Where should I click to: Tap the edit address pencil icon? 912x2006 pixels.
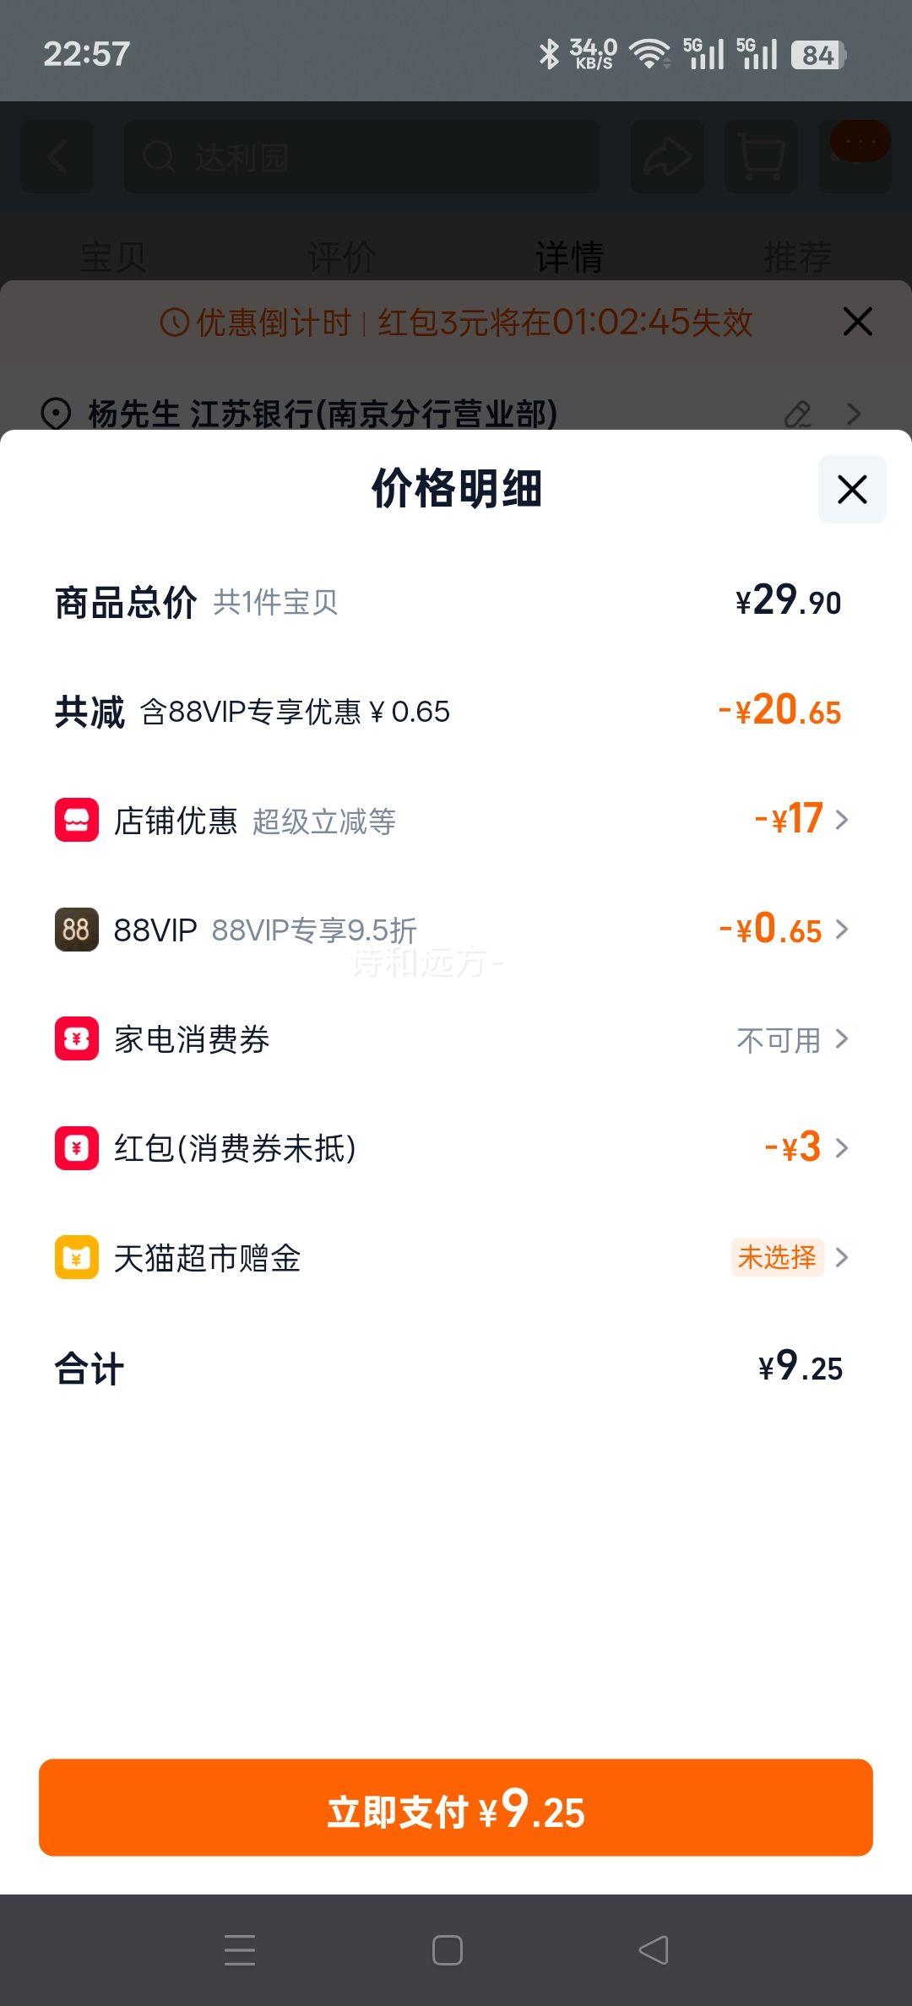point(797,415)
